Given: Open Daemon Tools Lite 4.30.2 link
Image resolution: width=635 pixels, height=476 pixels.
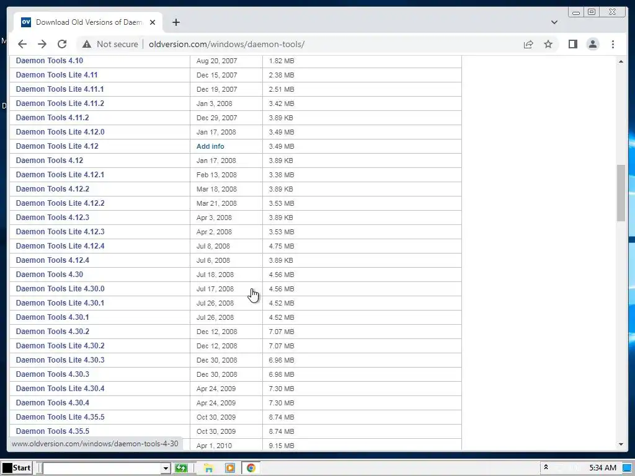Looking at the screenshot, I should coord(60,346).
